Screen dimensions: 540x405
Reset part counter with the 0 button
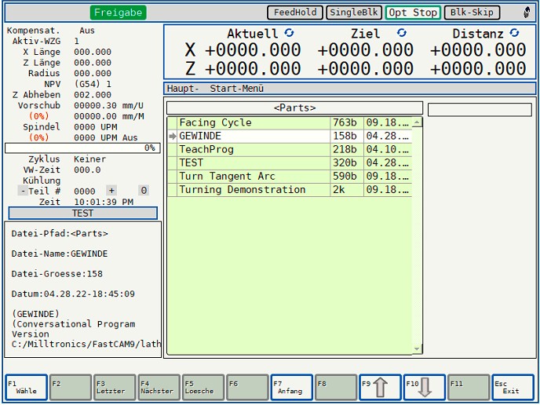point(144,191)
